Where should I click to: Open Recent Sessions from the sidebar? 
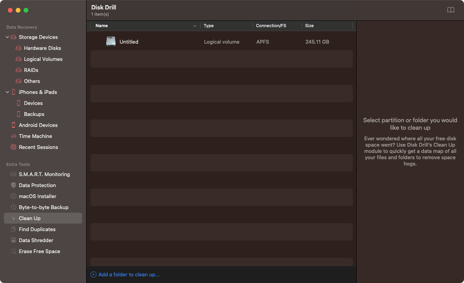coord(39,147)
